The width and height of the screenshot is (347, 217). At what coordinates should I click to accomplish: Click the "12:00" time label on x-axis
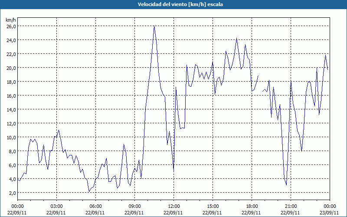174,207
